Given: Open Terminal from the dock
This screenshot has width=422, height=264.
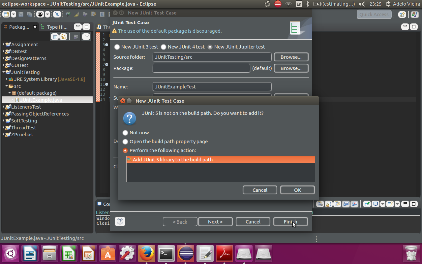Looking at the screenshot, I should point(166,254).
